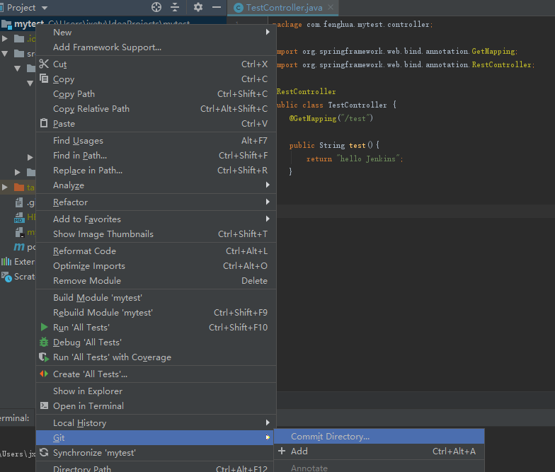The height and width of the screenshot is (472, 555).
Task: Click the clipboard icon beside Paste
Action: click(44, 124)
